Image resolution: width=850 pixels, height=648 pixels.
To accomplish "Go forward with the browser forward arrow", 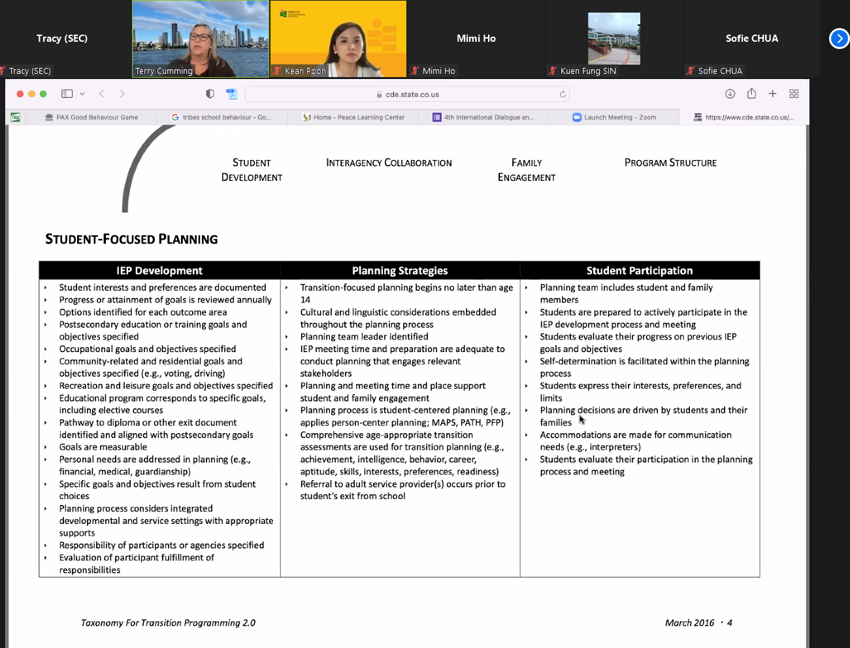I will [122, 94].
